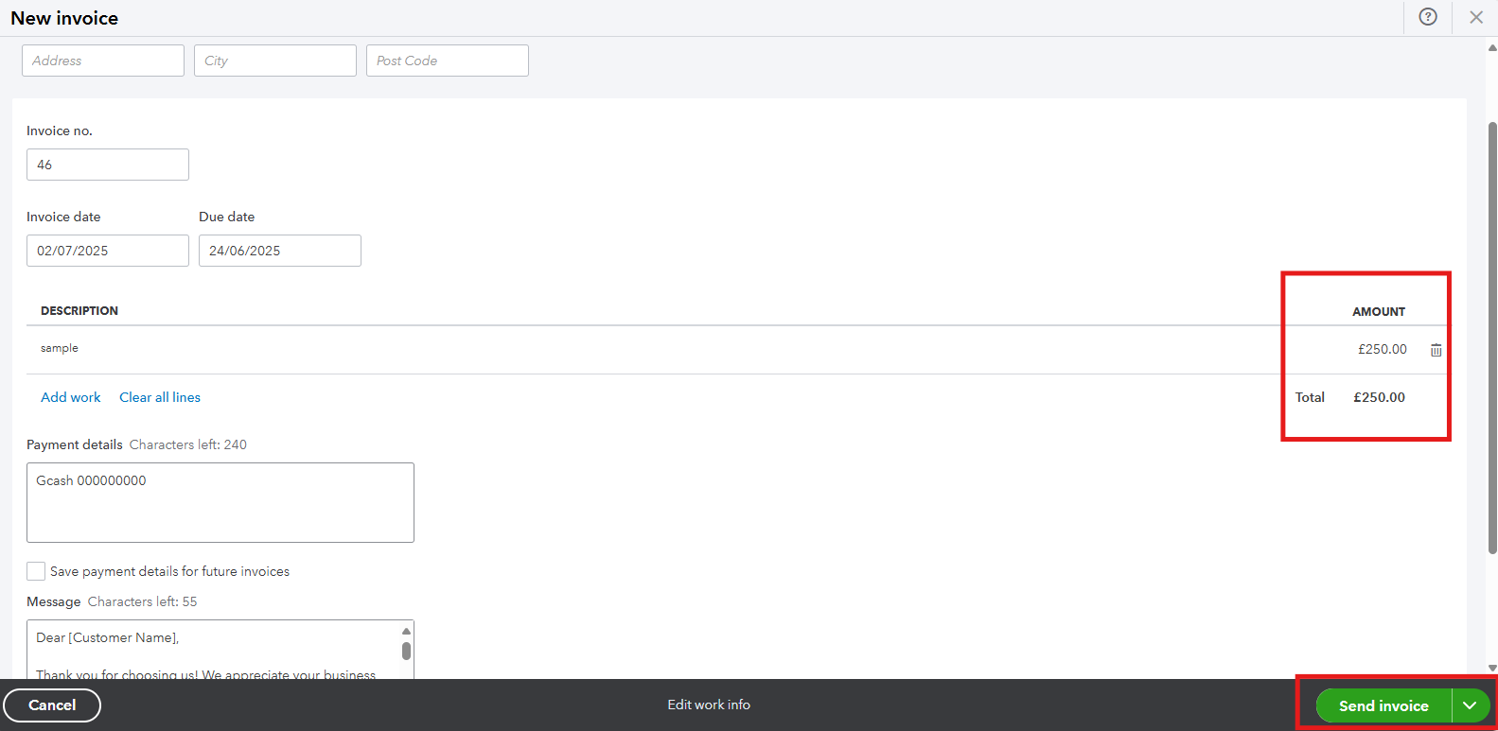Click the Cancel button
The height and width of the screenshot is (731, 1498).
(x=52, y=705)
